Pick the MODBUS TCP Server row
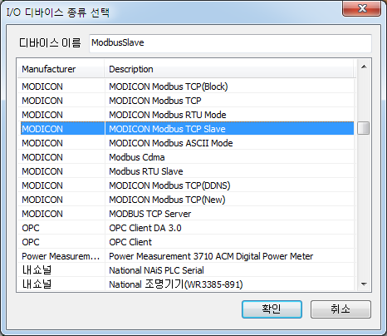This screenshot has height=336, width=387. click(186, 214)
